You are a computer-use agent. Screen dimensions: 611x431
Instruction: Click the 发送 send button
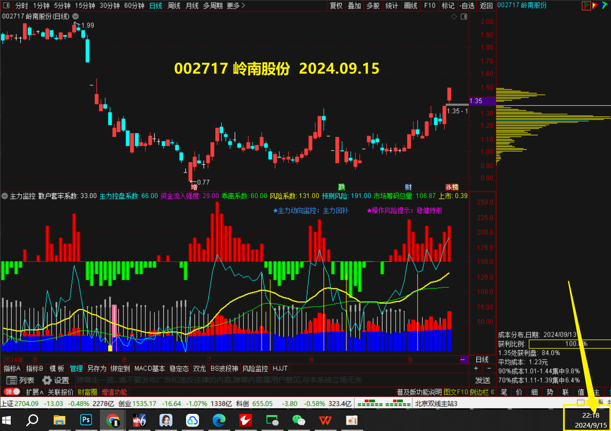tap(482, 380)
